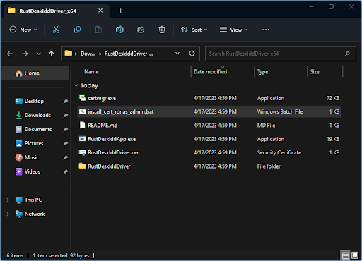Go forward with the right arrow
The image size is (362, 261).
coord(25,54)
